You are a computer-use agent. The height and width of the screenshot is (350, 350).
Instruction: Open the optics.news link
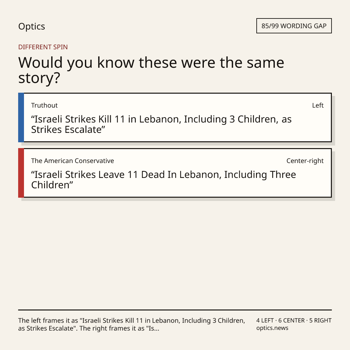272,328
